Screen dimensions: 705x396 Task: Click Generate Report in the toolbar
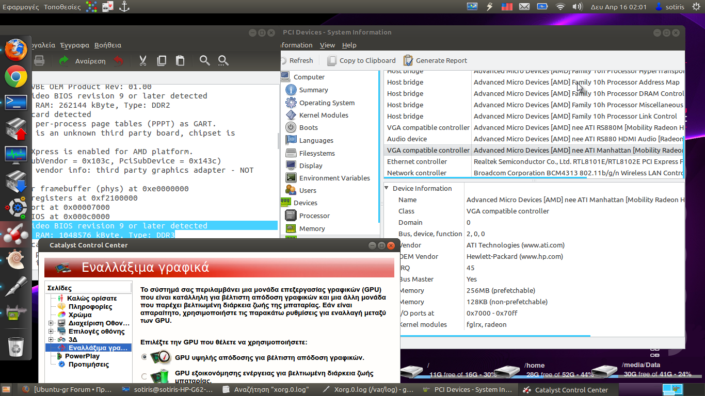[435, 60]
